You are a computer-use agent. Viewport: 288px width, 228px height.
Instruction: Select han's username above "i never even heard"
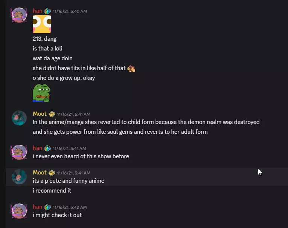38,148
